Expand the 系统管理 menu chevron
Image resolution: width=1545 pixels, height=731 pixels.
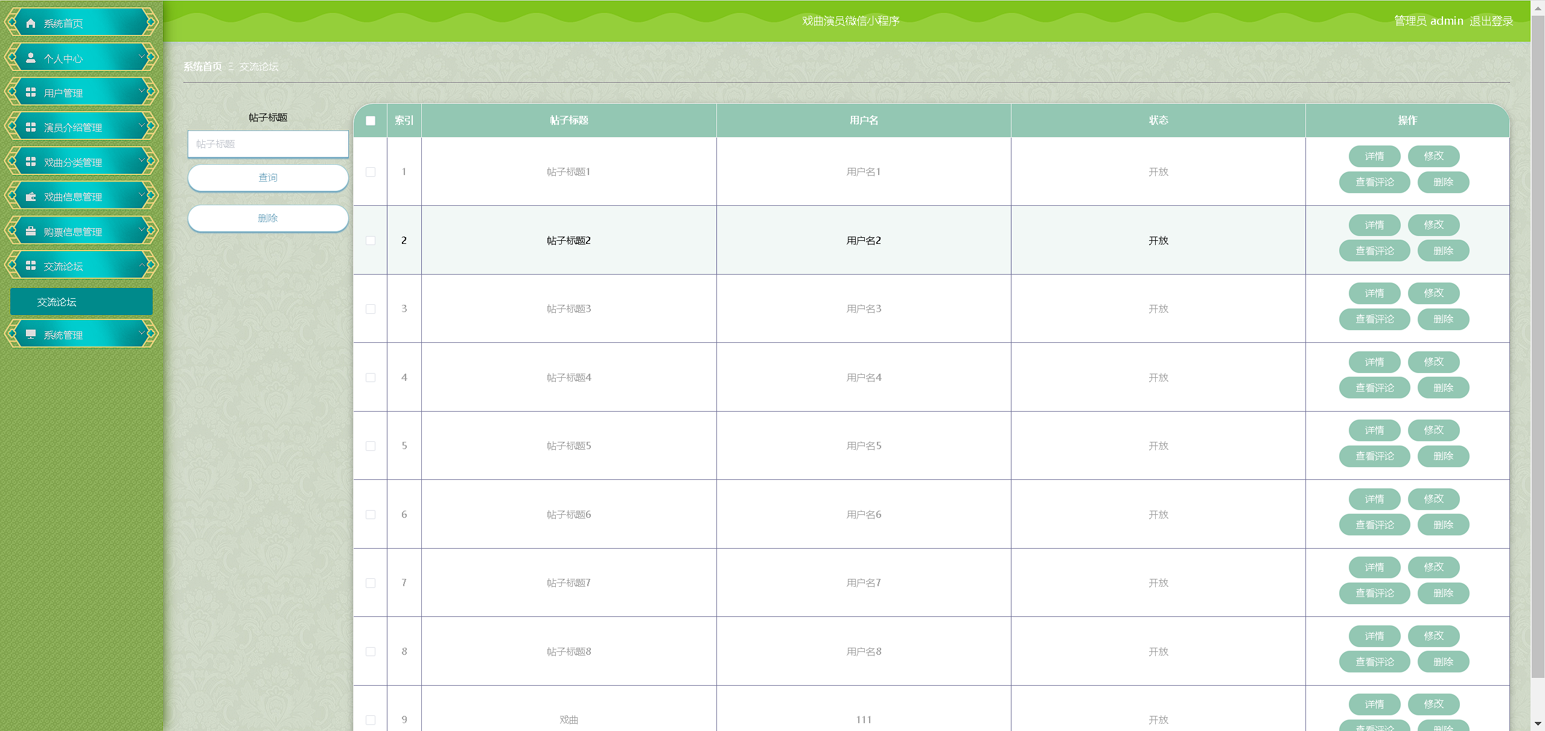click(x=142, y=333)
